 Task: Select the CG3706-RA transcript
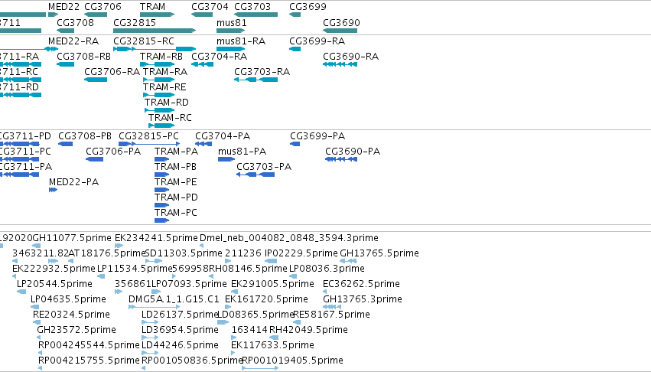pyautogui.click(x=96, y=80)
